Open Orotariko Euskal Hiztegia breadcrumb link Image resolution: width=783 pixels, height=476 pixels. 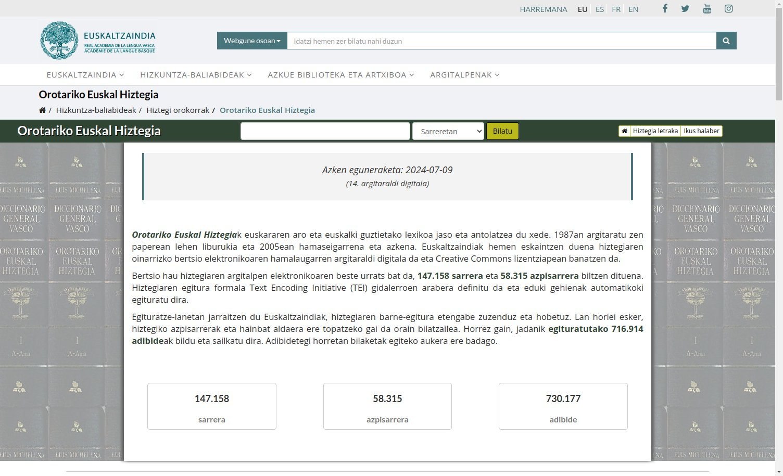point(267,110)
